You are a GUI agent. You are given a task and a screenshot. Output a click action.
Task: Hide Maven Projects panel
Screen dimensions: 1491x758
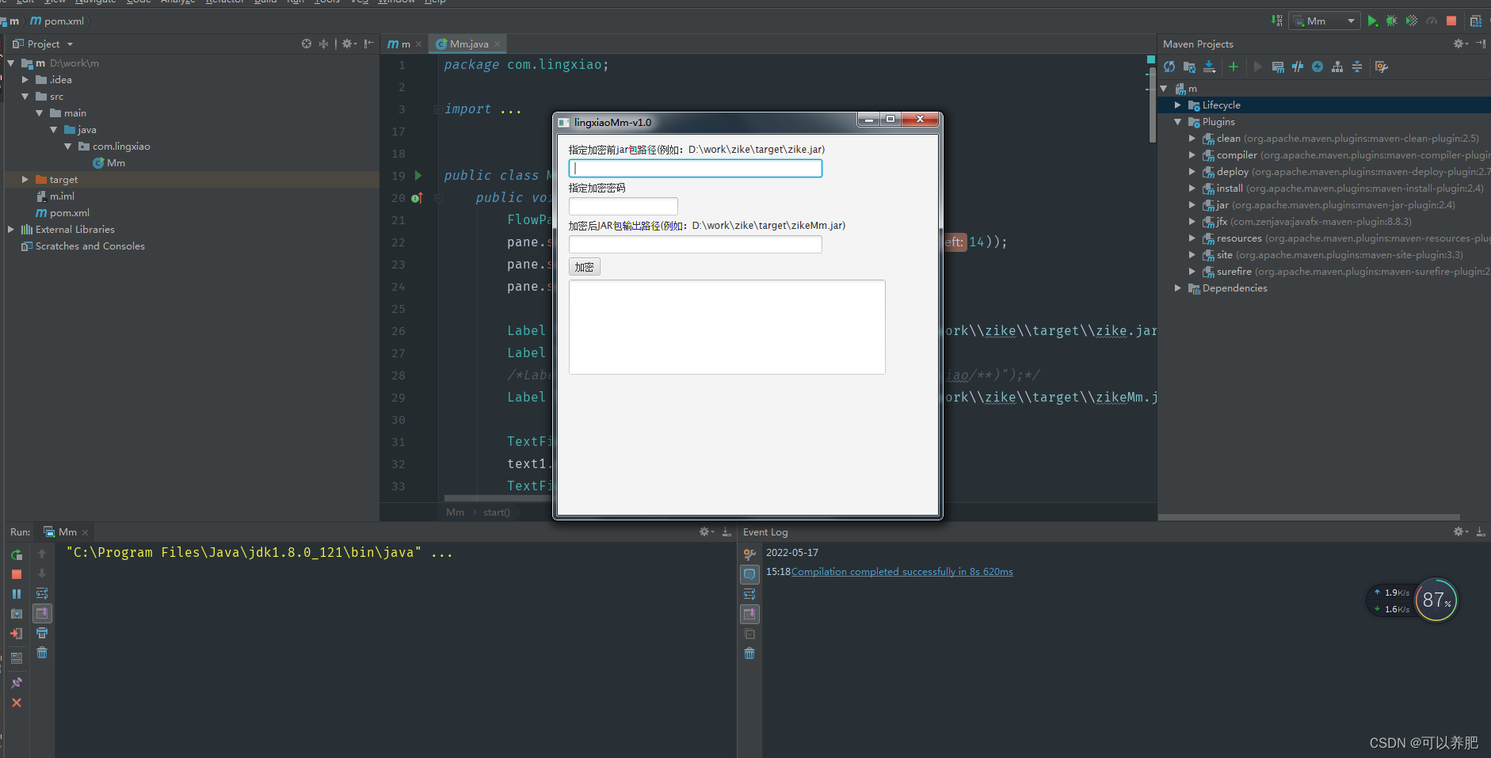click(1481, 44)
